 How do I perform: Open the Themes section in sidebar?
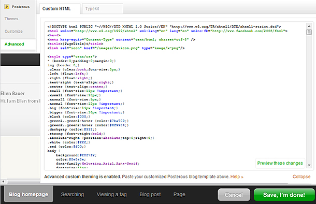tap(11, 19)
